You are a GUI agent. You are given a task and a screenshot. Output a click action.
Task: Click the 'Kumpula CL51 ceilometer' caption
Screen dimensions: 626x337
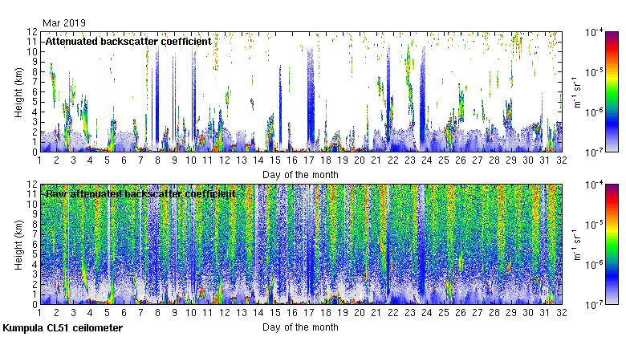coord(63,328)
